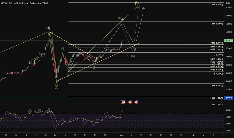Viewport: 234px width, 138px height.
Task: Click the 6.000,0 price axis value
Action: 229,16
